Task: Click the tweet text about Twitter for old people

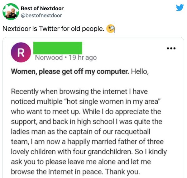Action: tap(53, 29)
